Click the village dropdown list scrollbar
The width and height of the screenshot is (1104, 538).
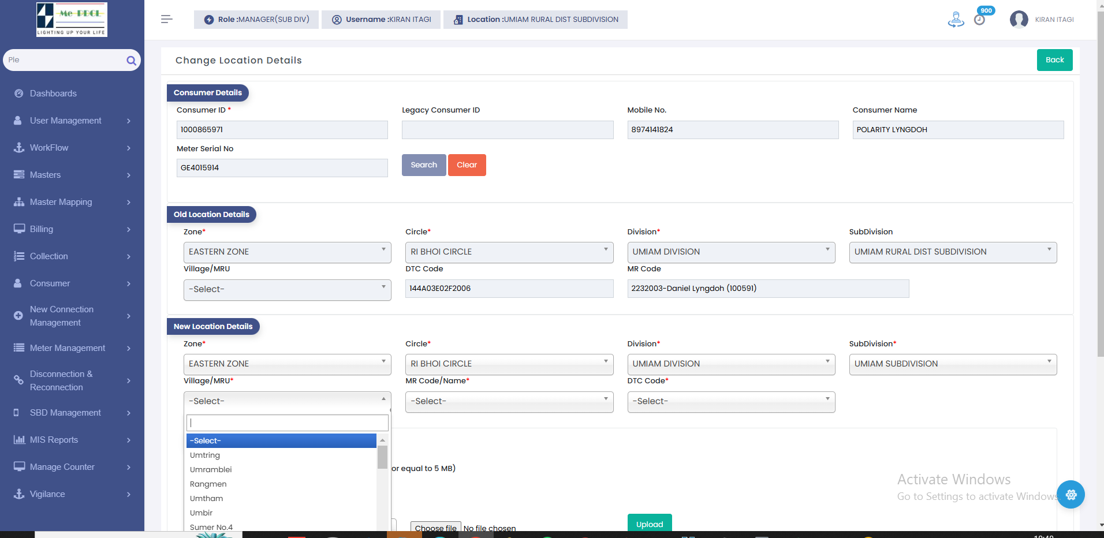pyautogui.click(x=382, y=457)
